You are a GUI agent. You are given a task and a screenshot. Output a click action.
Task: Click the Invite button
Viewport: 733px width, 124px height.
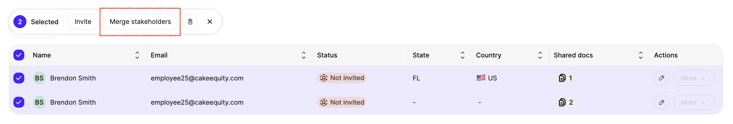pyautogui.click(x=83, y=22)
